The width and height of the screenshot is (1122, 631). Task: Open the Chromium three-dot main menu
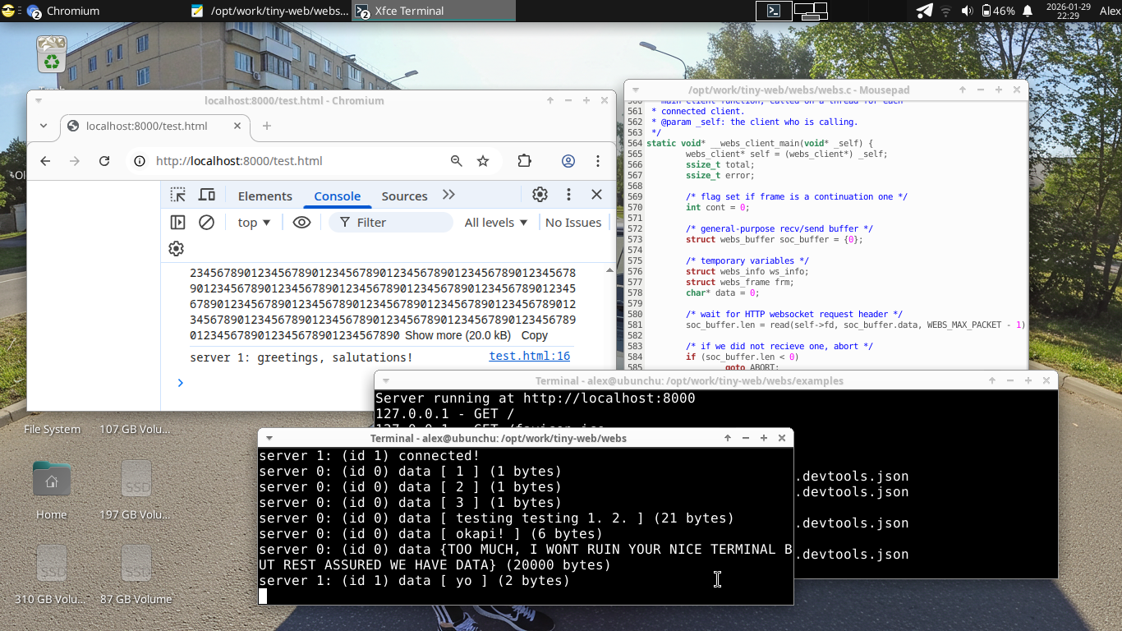[598, 161]
